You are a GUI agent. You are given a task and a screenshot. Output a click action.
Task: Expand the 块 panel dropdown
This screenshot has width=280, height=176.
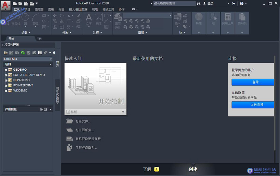[182, 32]
